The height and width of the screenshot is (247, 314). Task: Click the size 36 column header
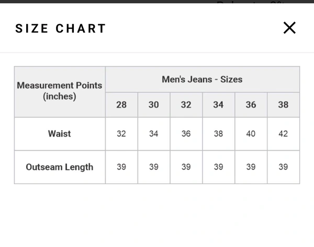pos(251,105)
